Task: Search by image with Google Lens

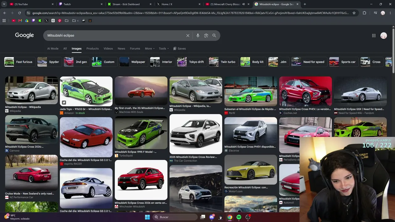Action: click(x=206, y=35)
